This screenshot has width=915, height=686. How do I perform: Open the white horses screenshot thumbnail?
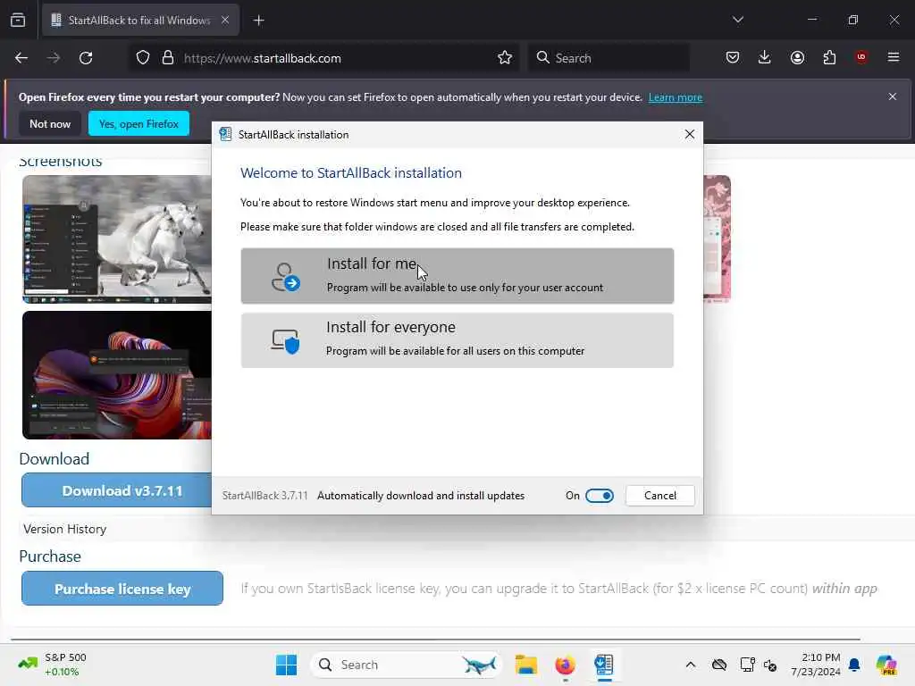pyautogui.click(x=117, y=239)
